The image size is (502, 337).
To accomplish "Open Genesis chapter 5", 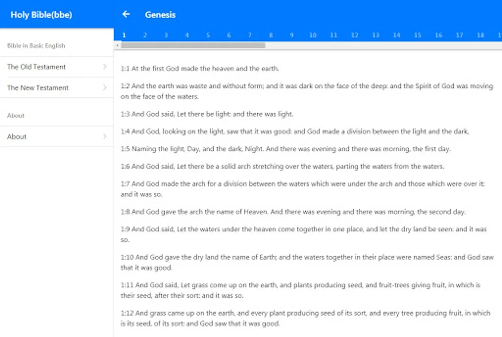I will [208, 35].
